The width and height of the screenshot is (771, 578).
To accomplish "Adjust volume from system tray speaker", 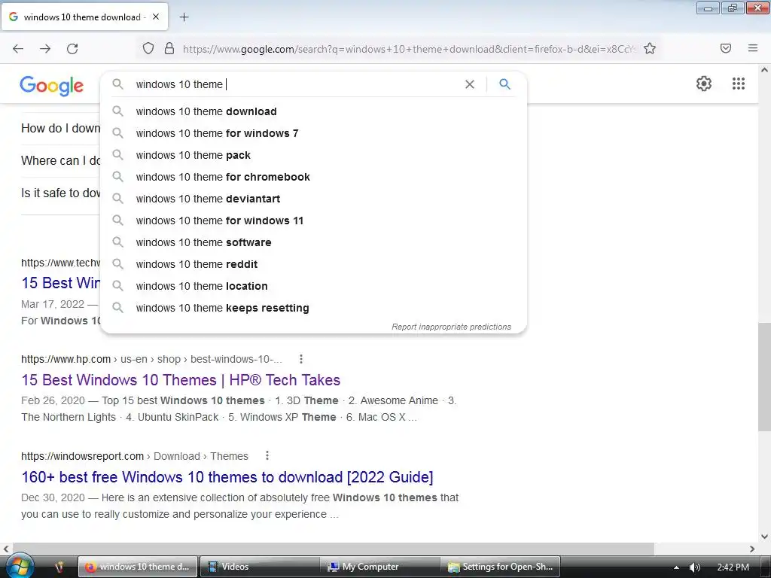I will [695, 567].
